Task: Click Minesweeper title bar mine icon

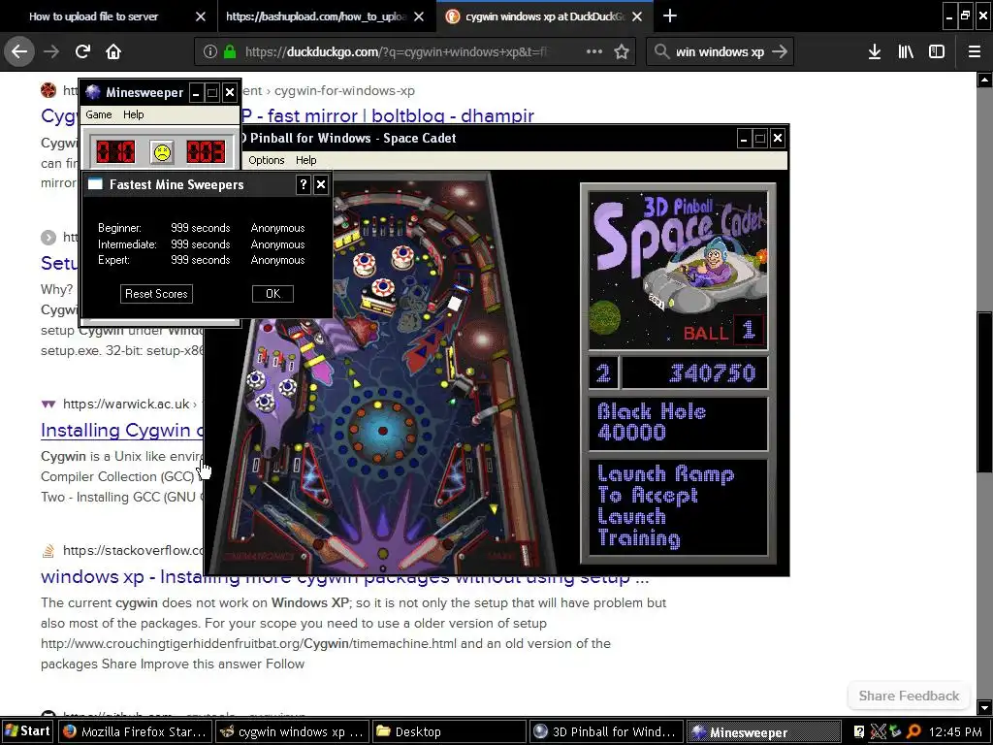Action: coord(93,92)
